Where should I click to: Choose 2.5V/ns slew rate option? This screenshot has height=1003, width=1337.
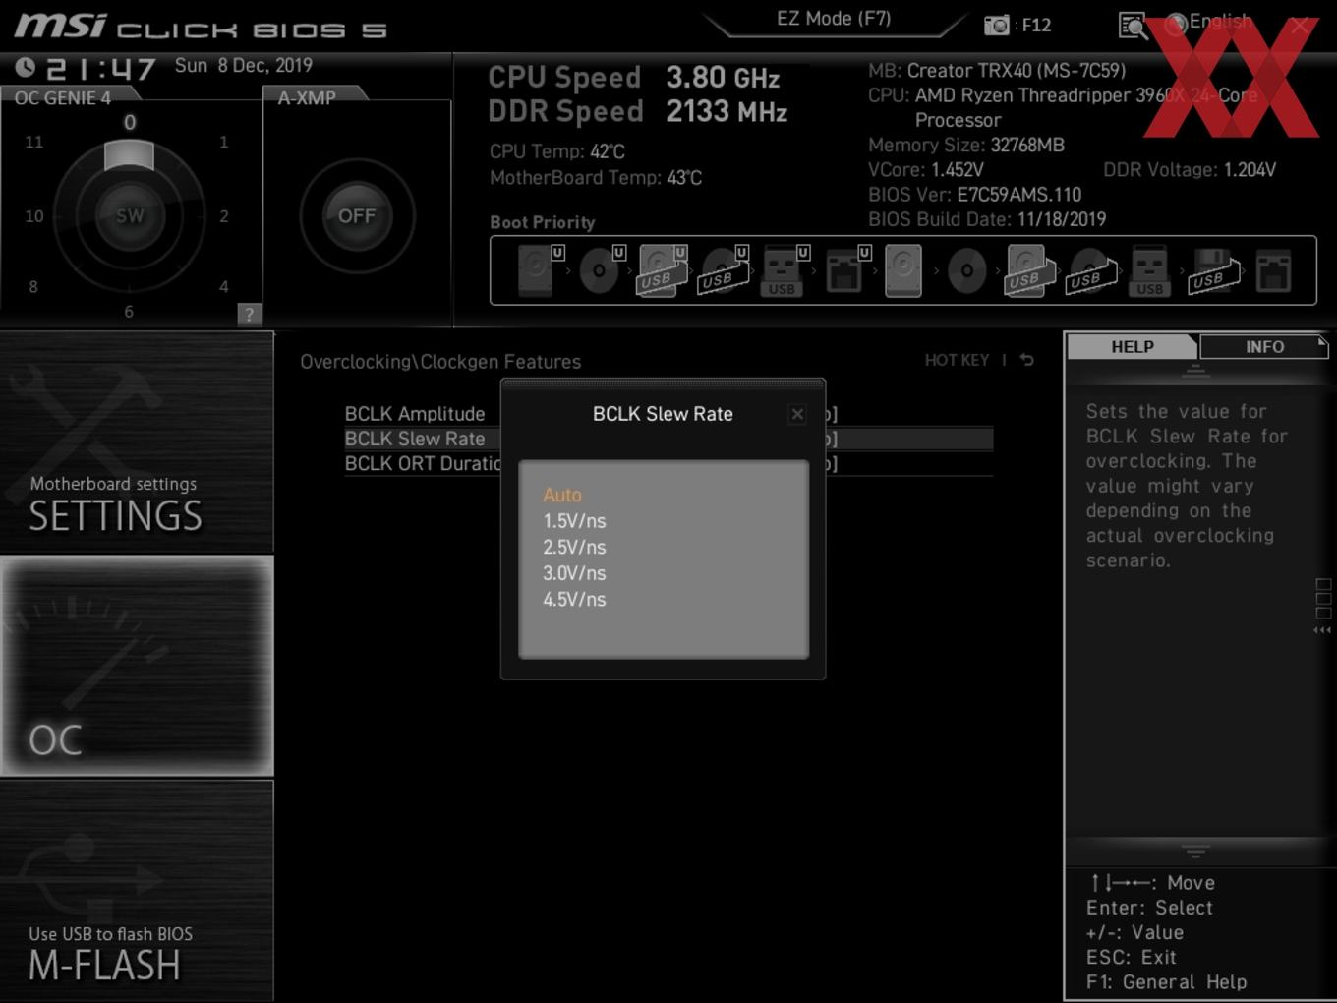coord(574,547)
